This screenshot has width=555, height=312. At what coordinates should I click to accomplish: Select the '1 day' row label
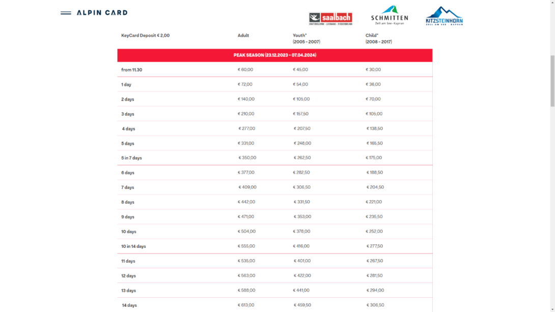point(126,84)
